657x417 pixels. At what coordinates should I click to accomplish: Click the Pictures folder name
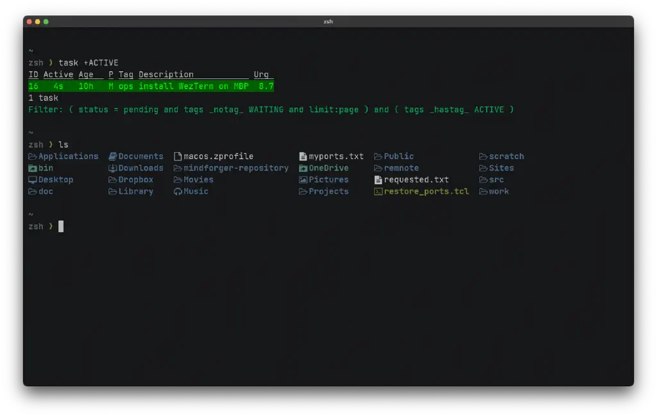(328, 180)
